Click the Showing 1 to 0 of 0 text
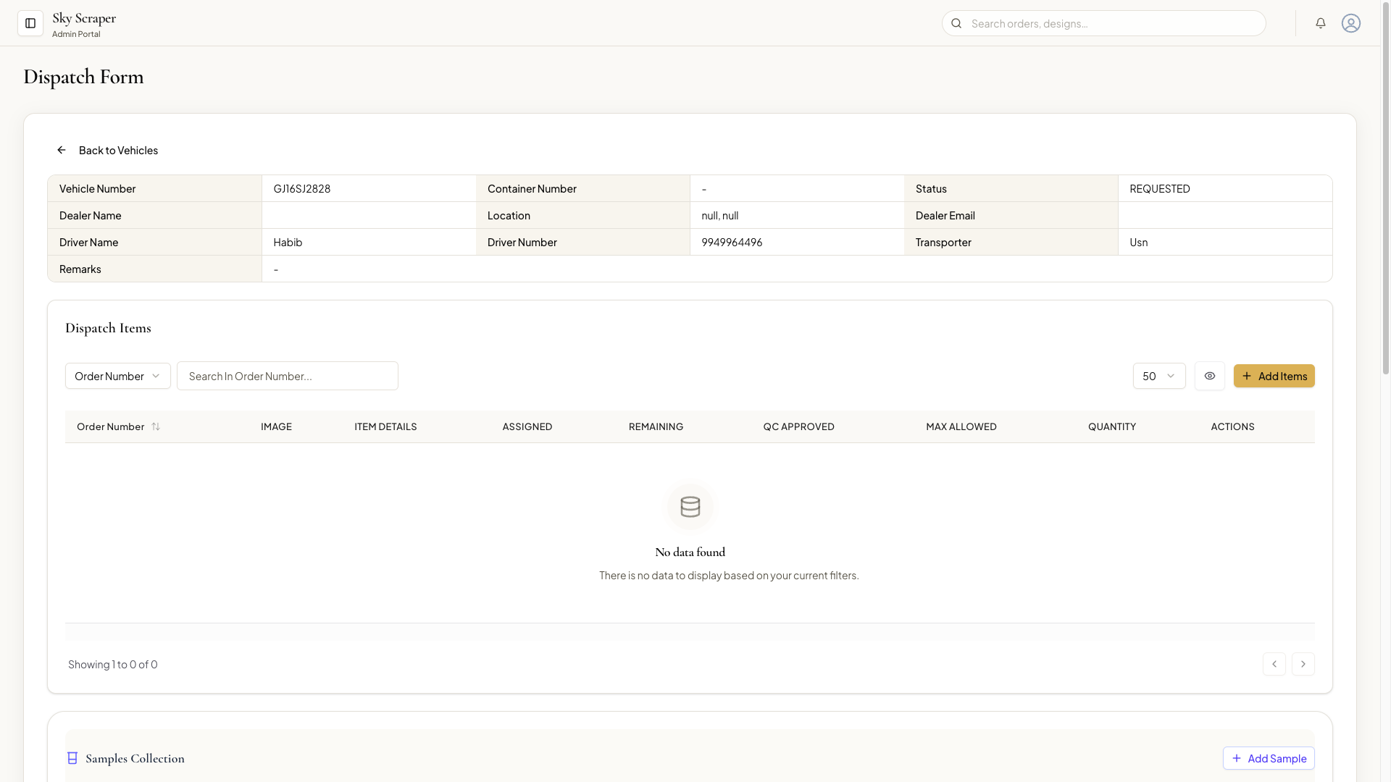 coord(113,664)
